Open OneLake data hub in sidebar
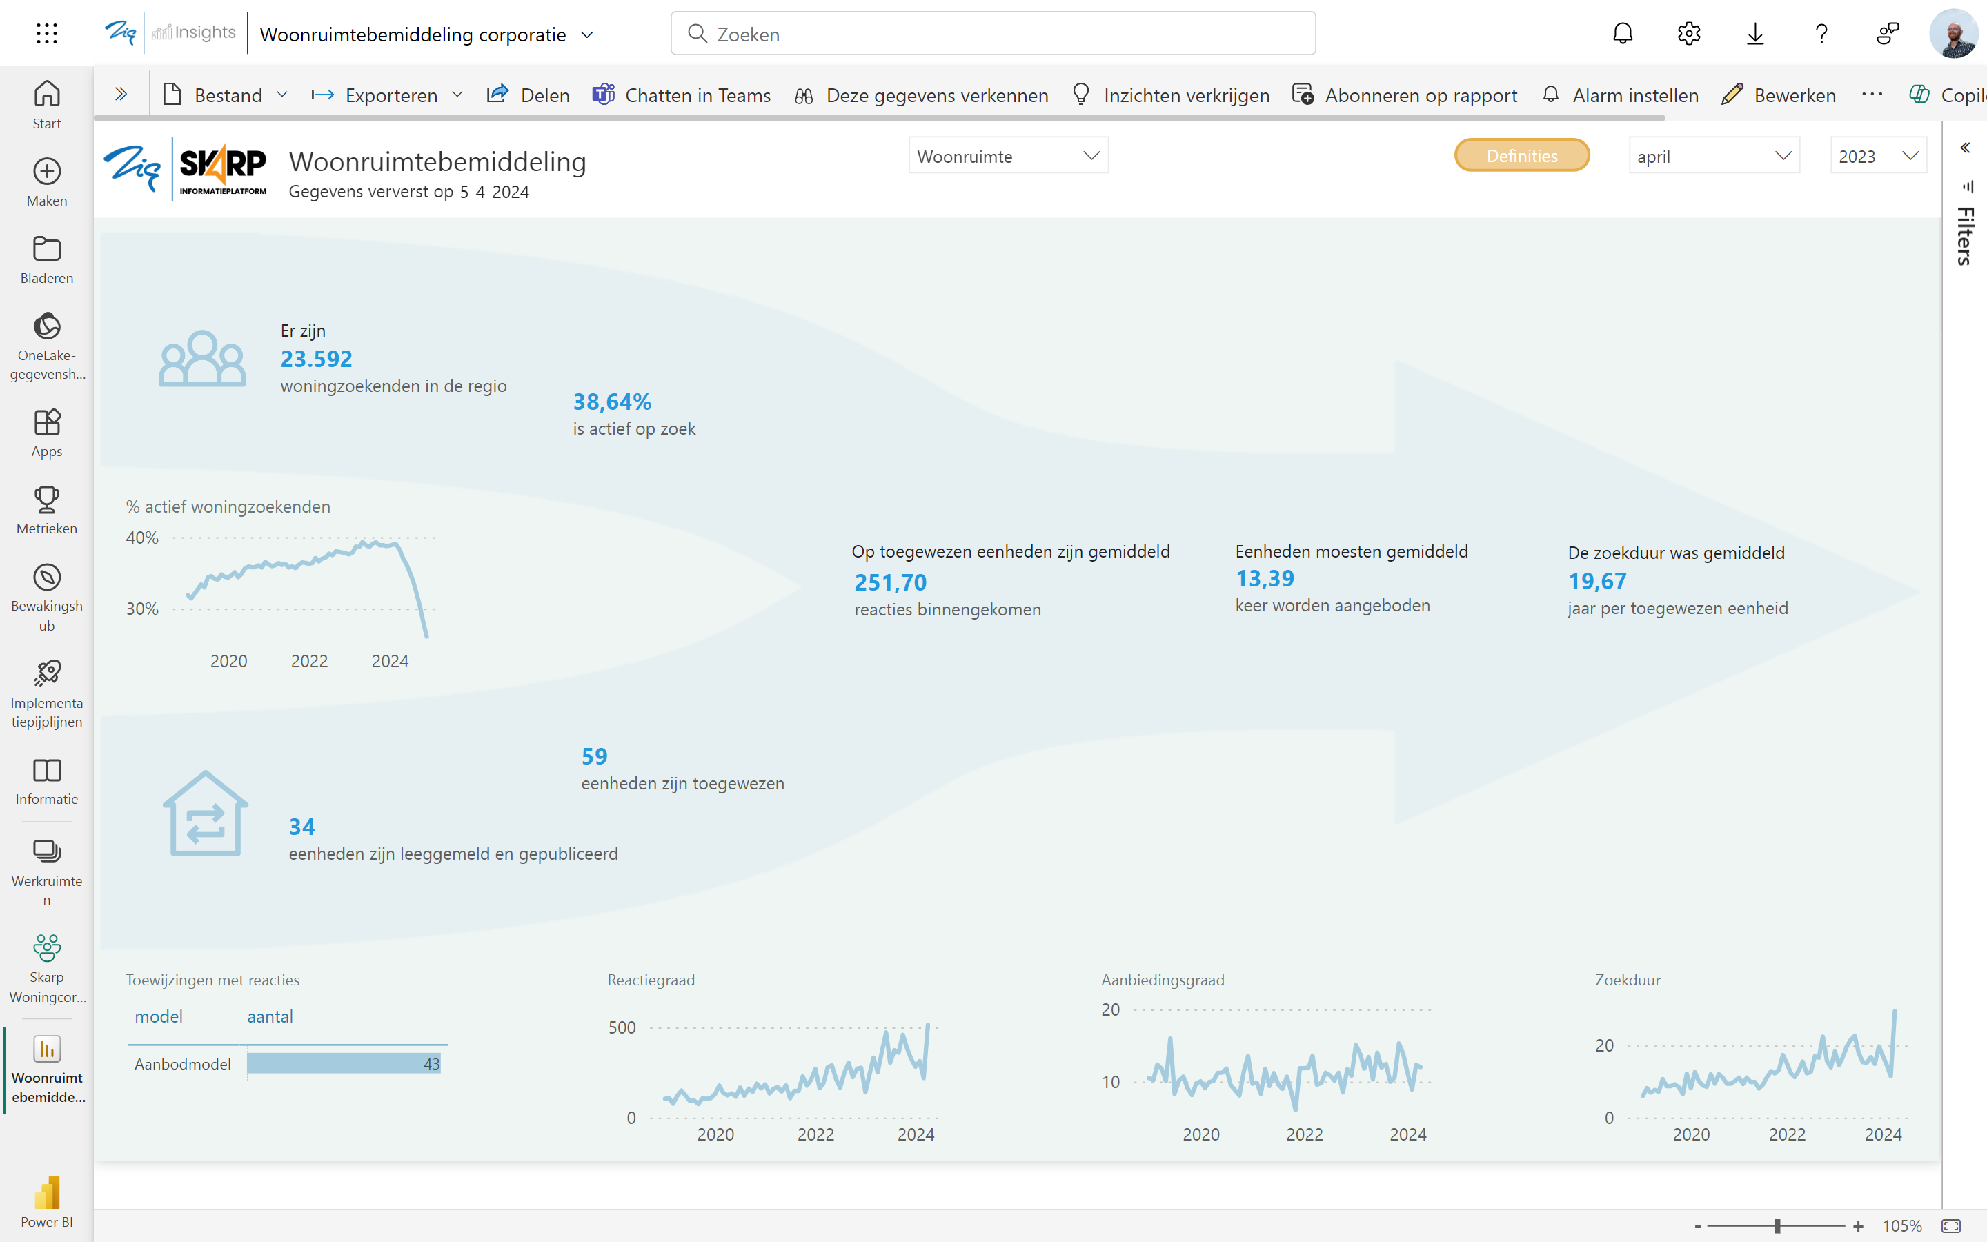1987x1242 pixels. 47,346
